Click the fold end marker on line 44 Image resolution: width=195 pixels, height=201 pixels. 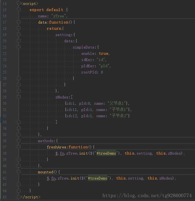pos(19,191)
